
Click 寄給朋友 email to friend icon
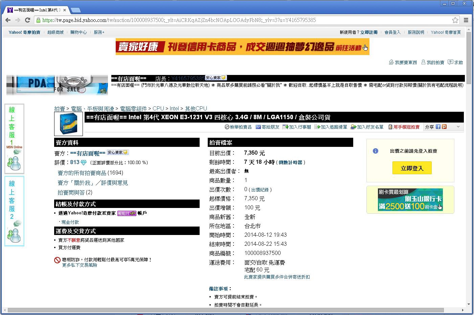[267, 127]
